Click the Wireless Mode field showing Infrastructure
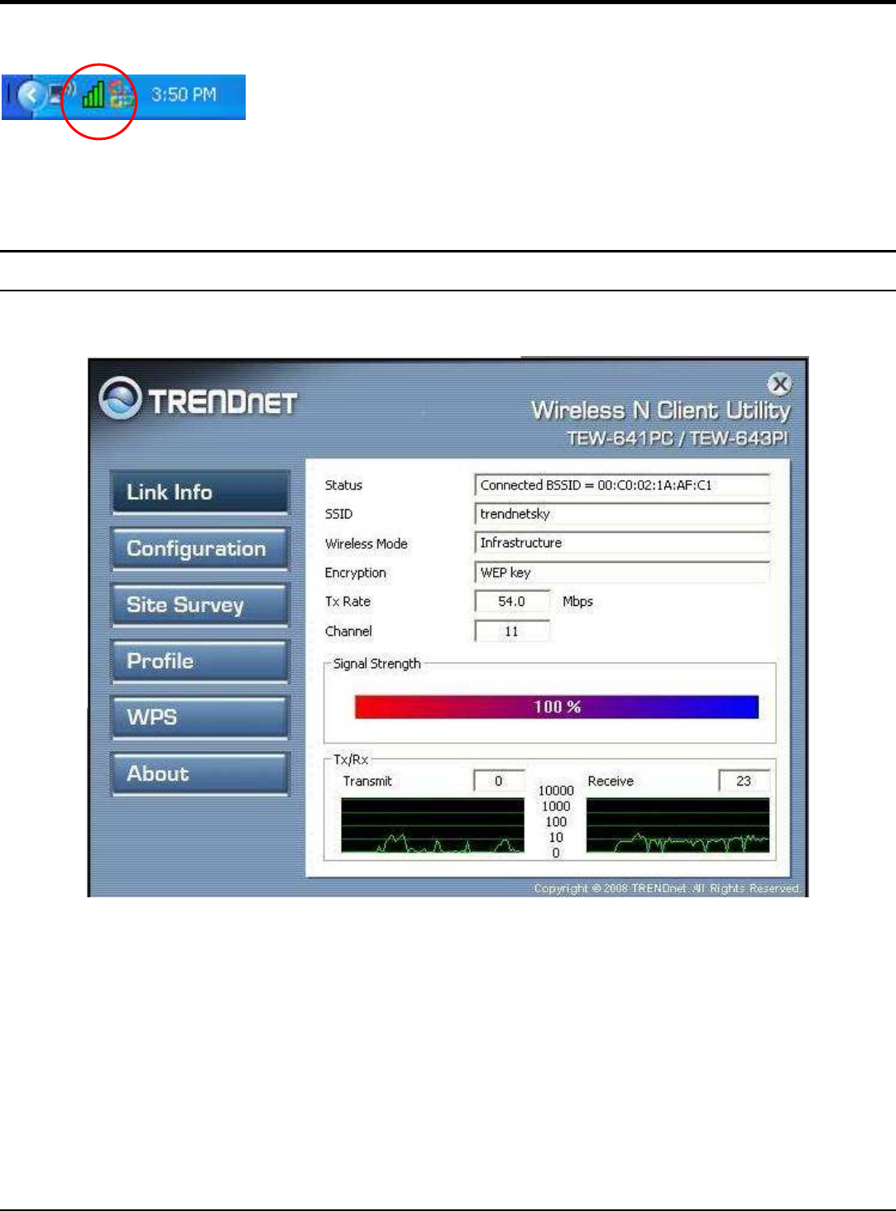896x1211 pixels. pyautogui.click(x=622, y=543)
